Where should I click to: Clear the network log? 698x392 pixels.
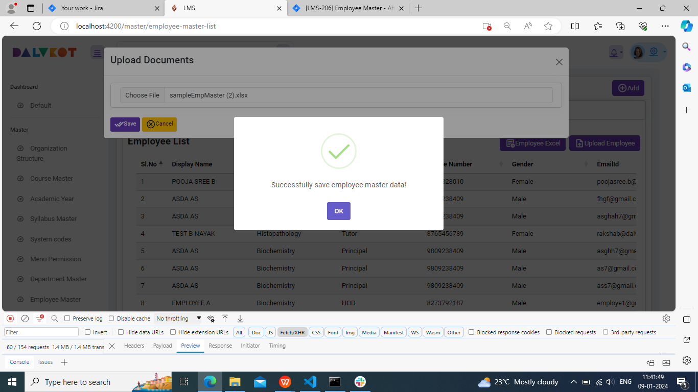click(x=25, y=318)
